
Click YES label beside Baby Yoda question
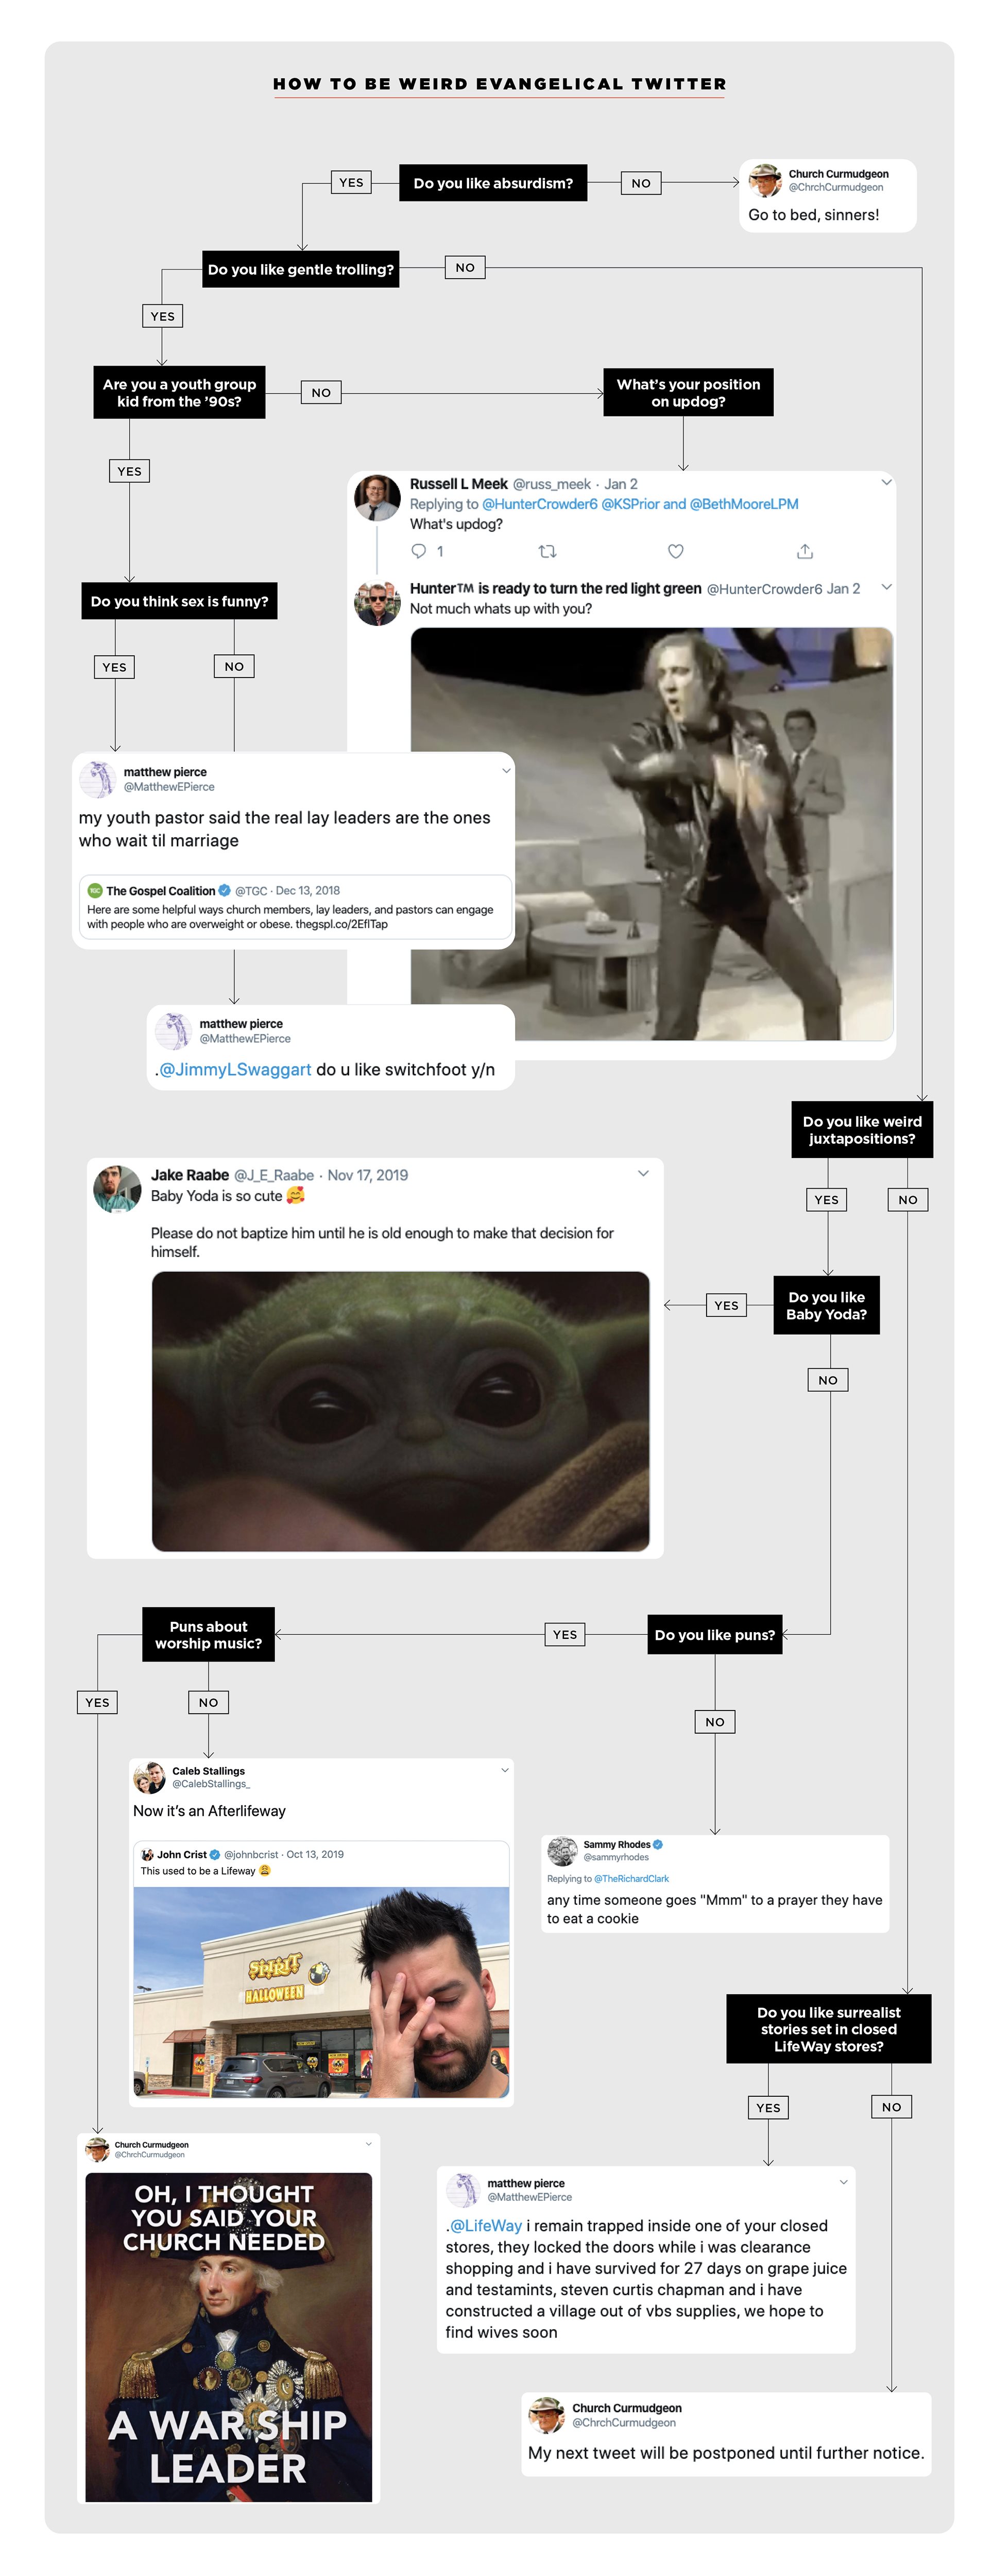point(727,1305)
